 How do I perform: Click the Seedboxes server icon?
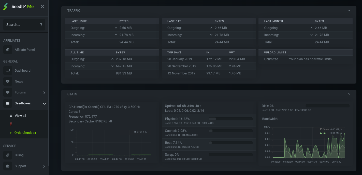[8, 103]
